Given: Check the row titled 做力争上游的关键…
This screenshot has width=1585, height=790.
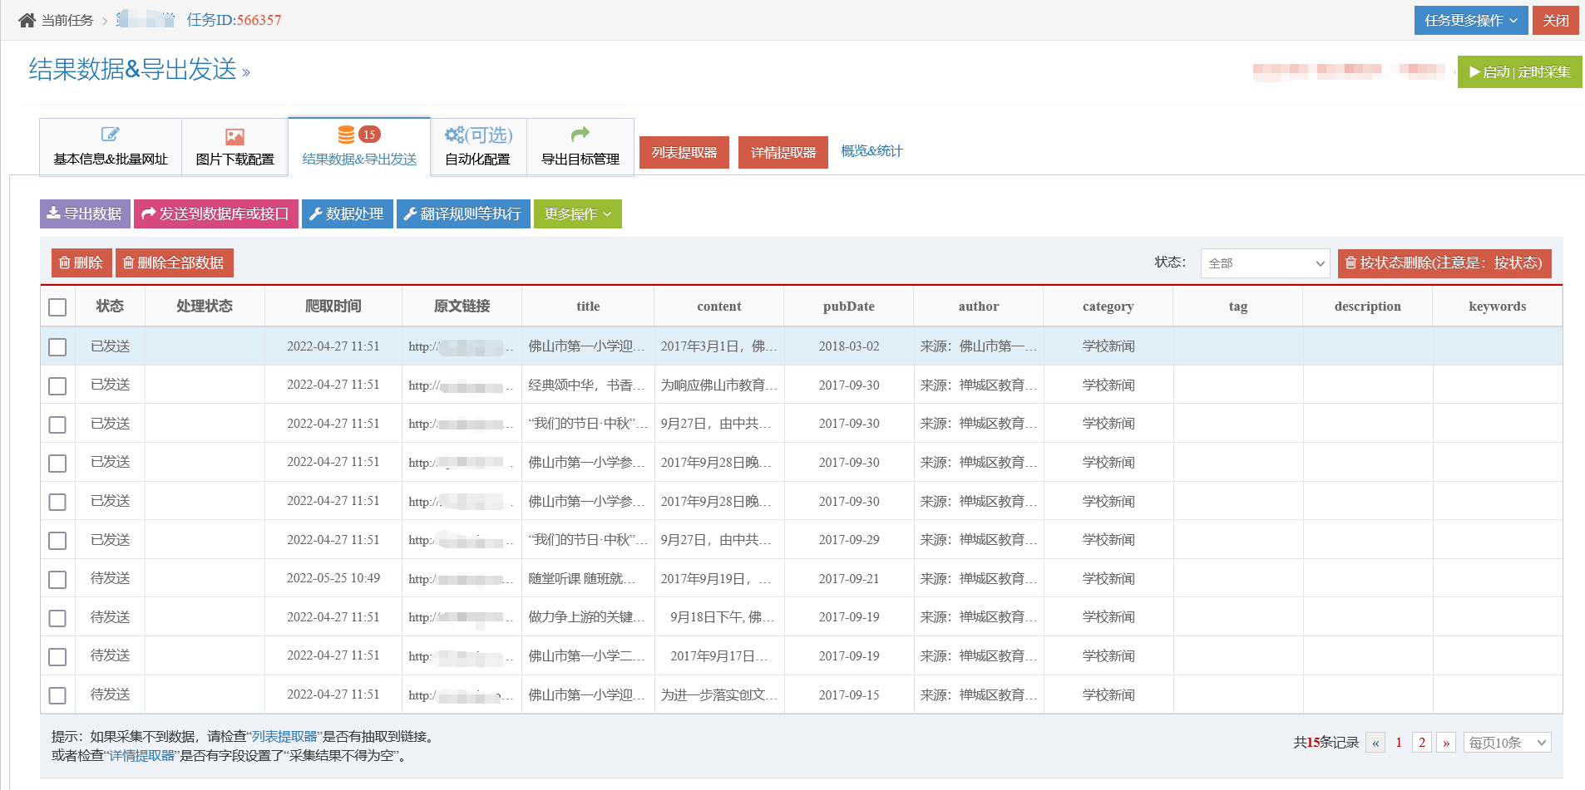Looking at the screenshot, I should click(57, 619).
